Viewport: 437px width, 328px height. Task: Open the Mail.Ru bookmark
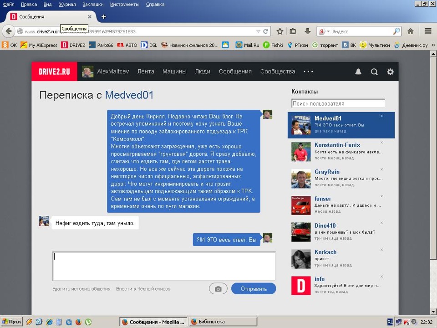pyautogui.click(x=247, y=45)
